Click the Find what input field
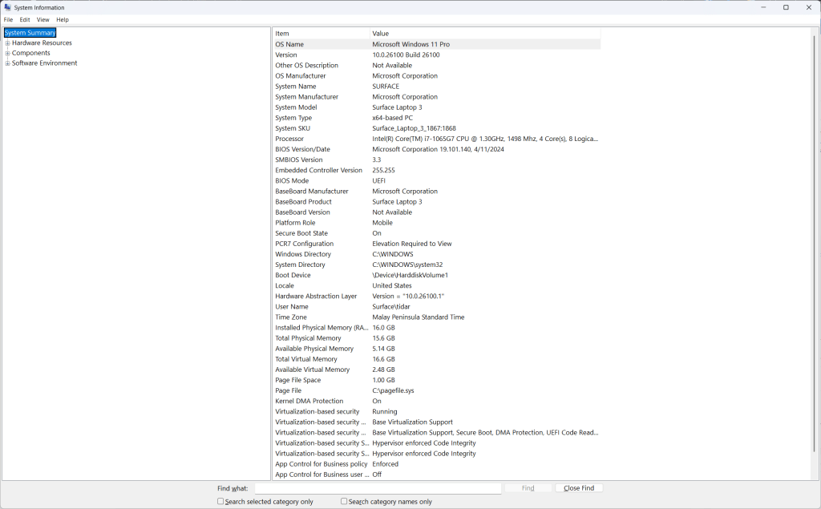Viewport: 821px width, 509px height. point(378,488)
